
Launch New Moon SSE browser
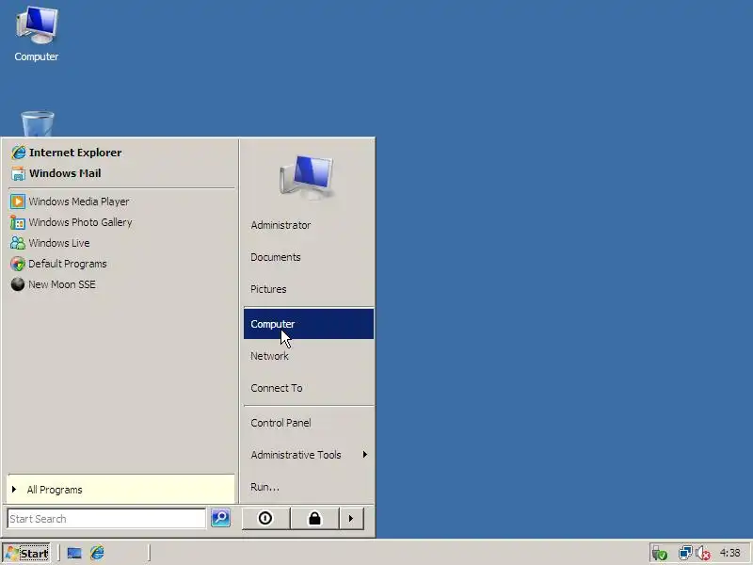click(x=121, y=284)
